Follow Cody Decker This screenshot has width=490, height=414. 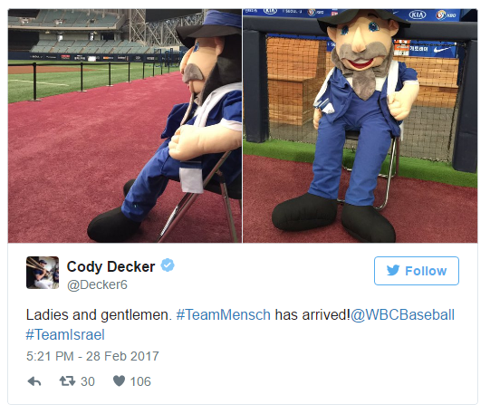tap(417, 271)
